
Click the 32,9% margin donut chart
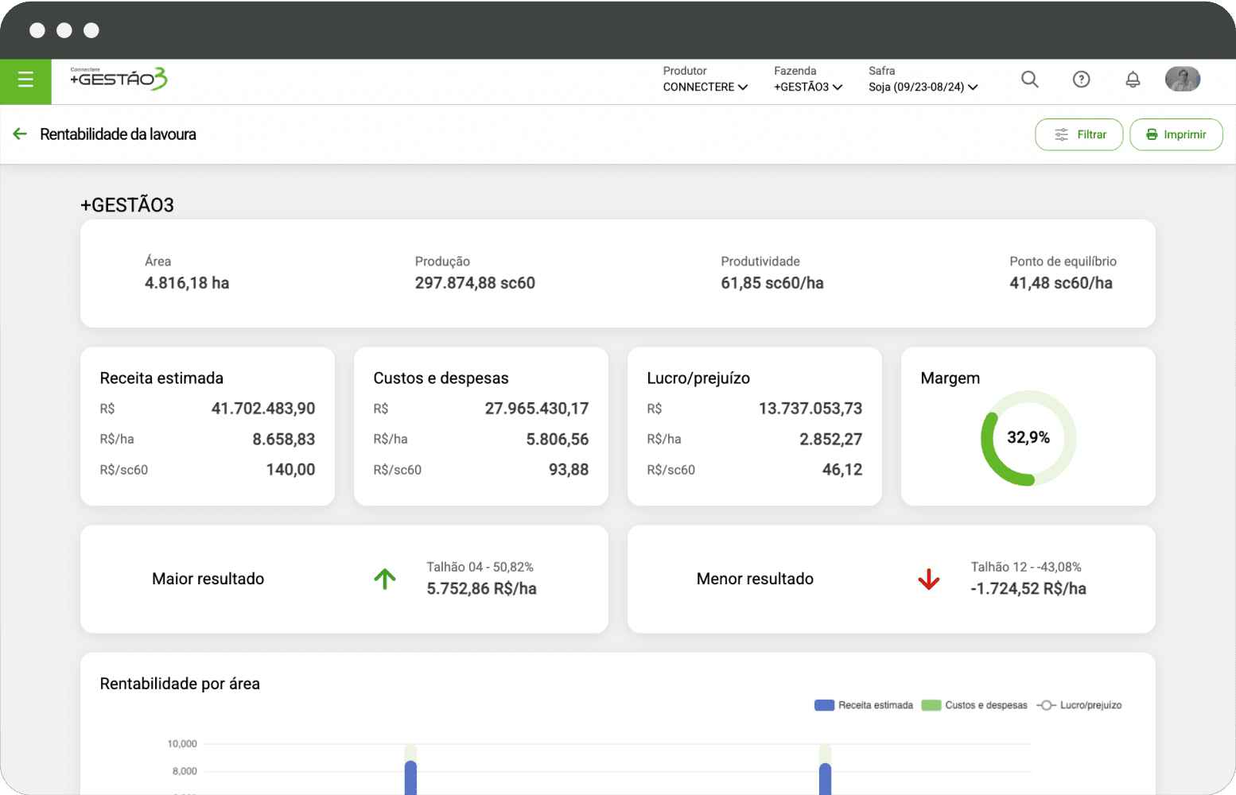pyautogui.click(x=1028, y=438)
